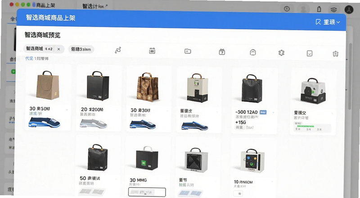Open the black box bag thumbnail in first row
This screenshot has height=198, width=360.
[x=98, y=86]
